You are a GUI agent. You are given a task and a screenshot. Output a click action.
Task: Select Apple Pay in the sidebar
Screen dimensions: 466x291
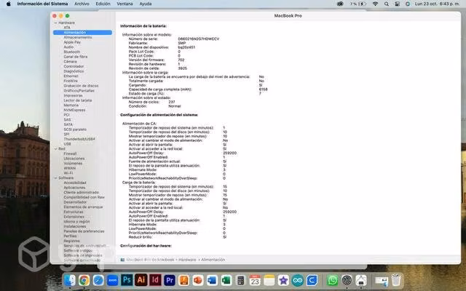coord(72,42)
